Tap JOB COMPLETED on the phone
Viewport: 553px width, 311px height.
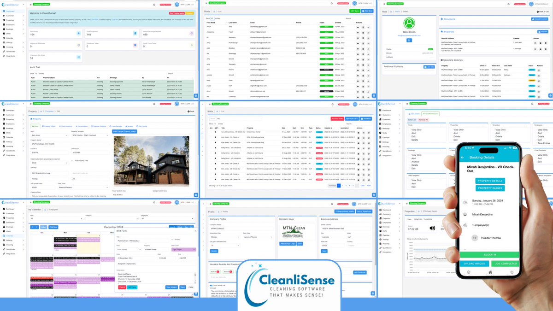pos(505,264)
